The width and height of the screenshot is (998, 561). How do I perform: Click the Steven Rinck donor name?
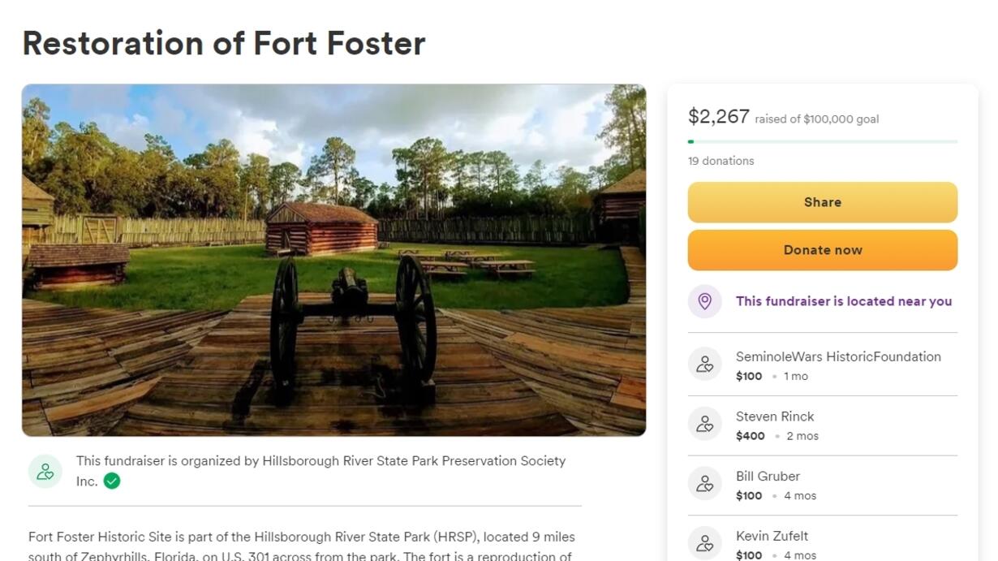click(774, 416)
